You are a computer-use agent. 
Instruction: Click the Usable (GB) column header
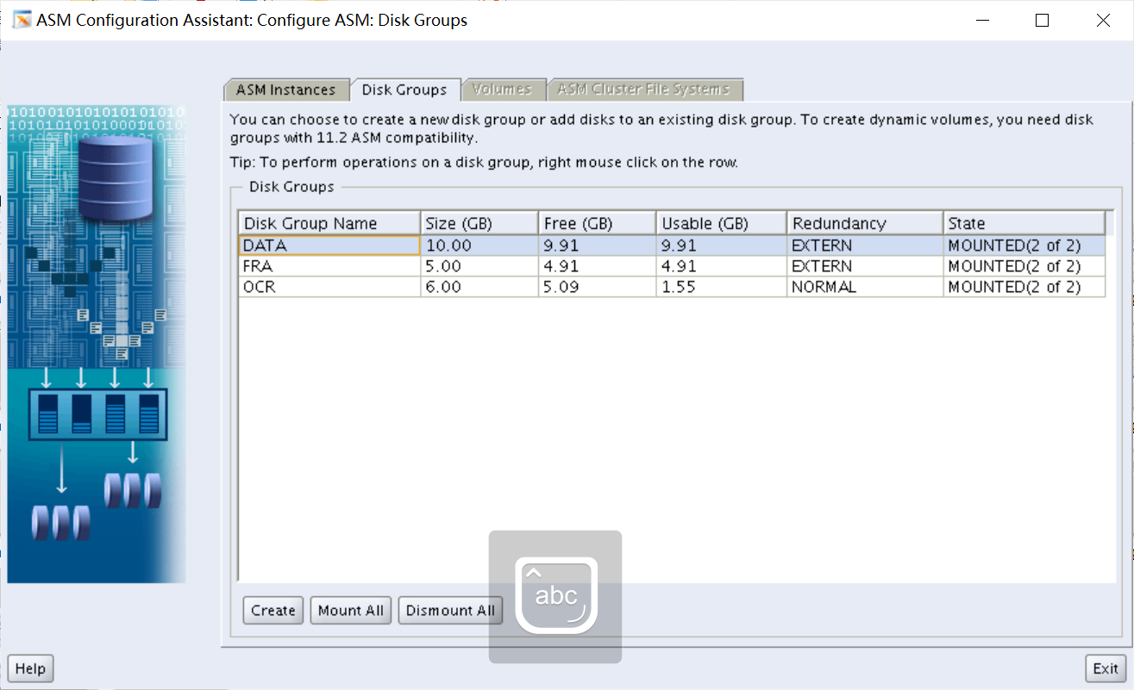pos(722,223)
